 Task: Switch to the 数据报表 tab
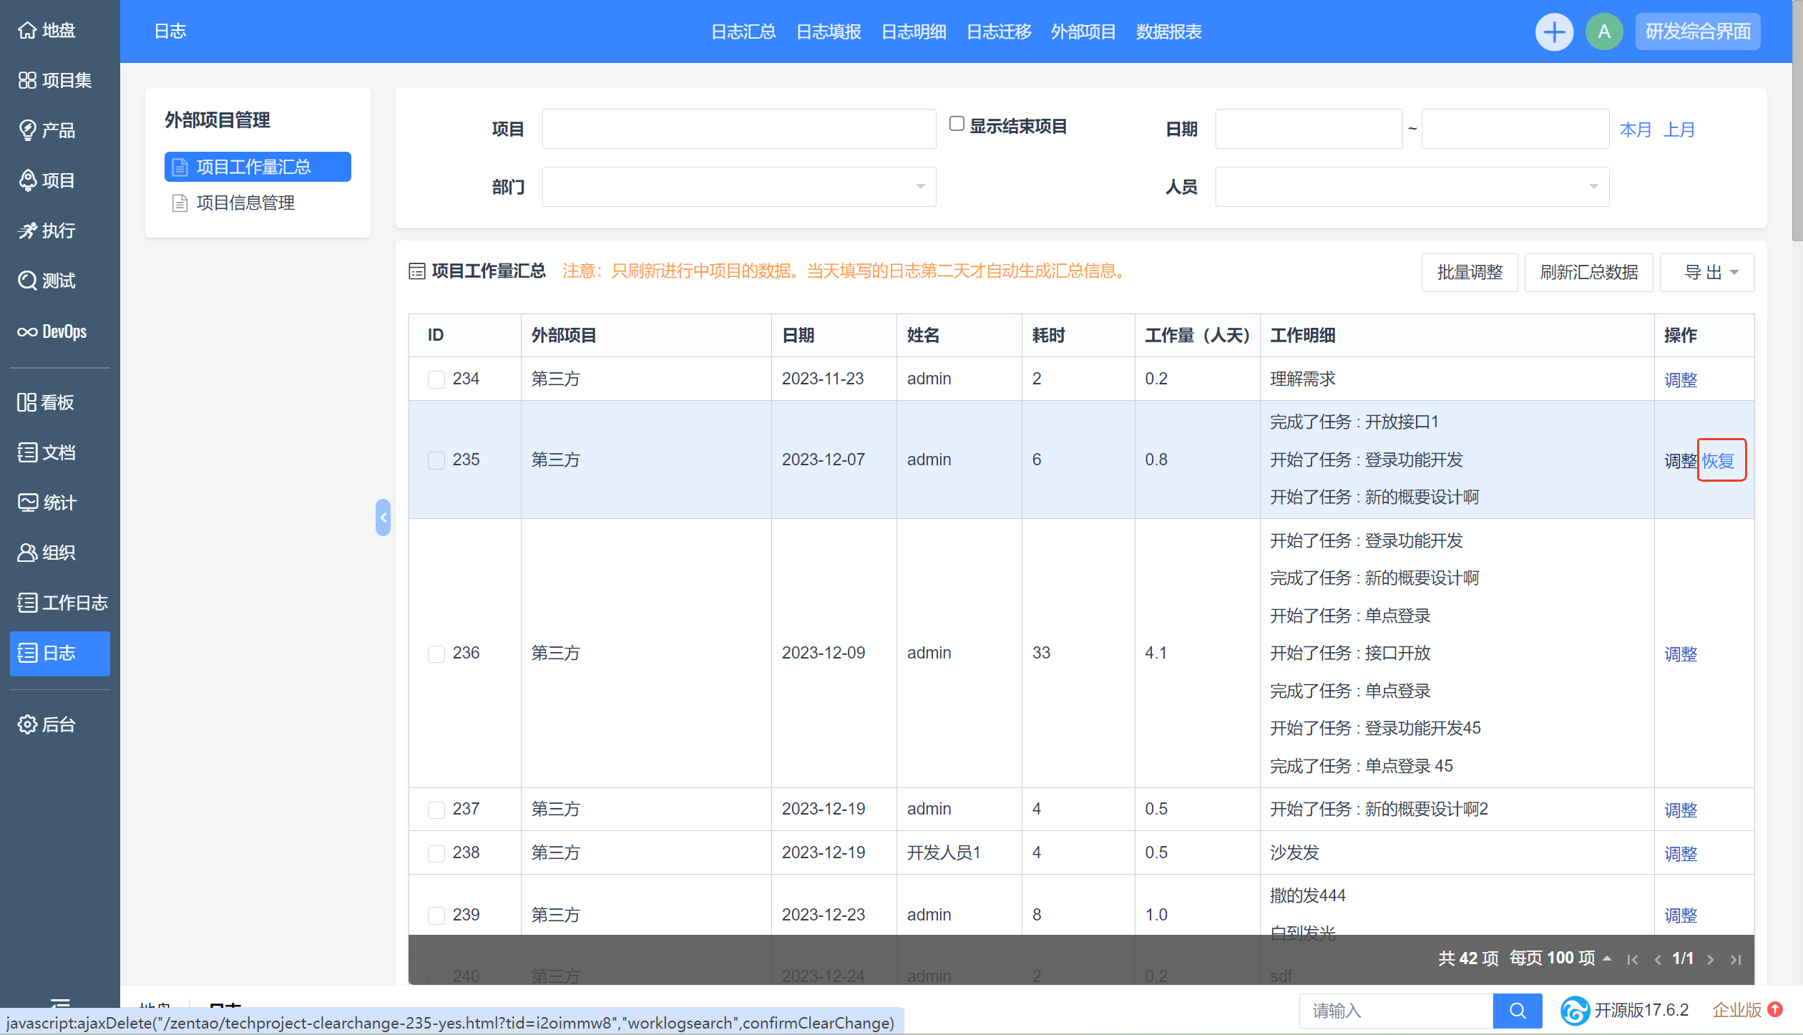(1168, 31)
